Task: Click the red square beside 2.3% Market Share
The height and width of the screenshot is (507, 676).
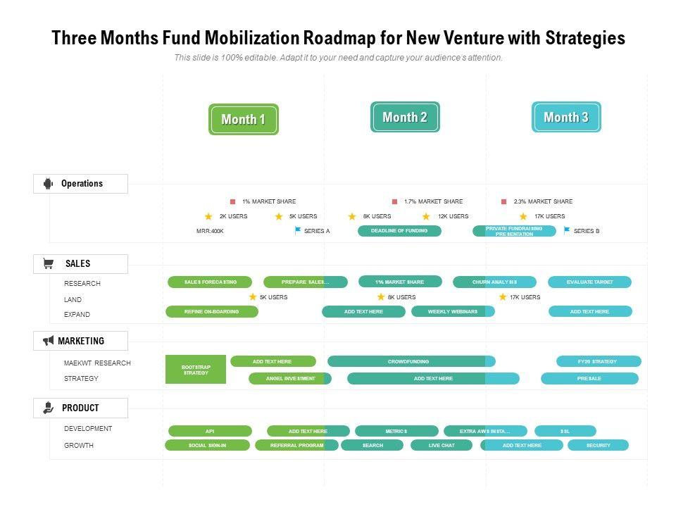Action: coord(504,201)
